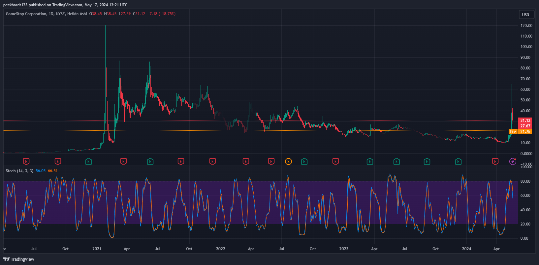The width and height of the screenshot is (539, 265).
Task: Open the red earnings marker for September 2020
Action: [58, 161]
